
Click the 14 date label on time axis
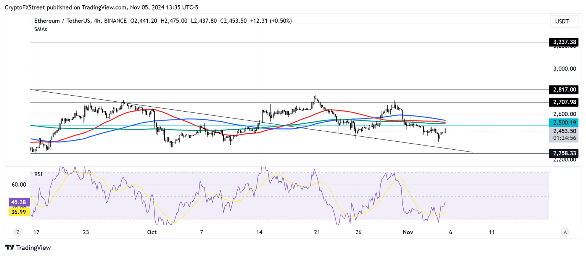[x=259, y=232]
